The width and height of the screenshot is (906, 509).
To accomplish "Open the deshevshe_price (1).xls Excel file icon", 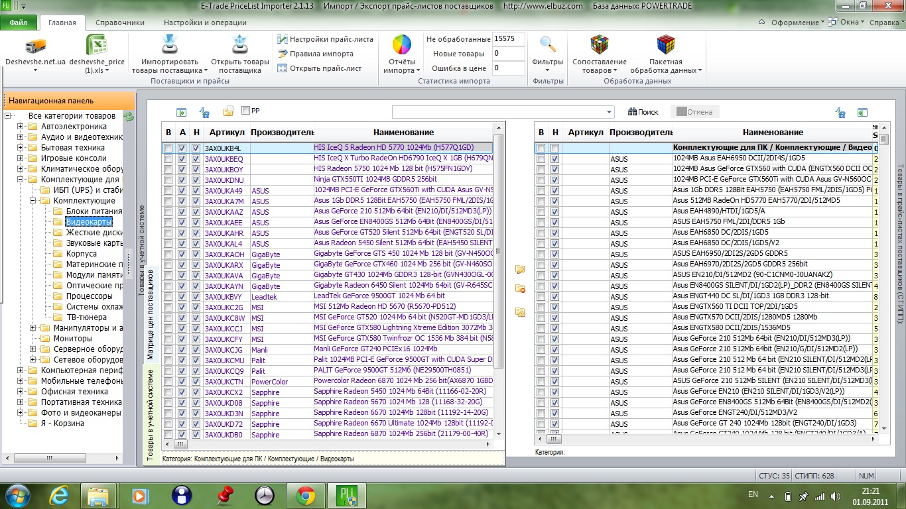I will [x=97, y=45].
